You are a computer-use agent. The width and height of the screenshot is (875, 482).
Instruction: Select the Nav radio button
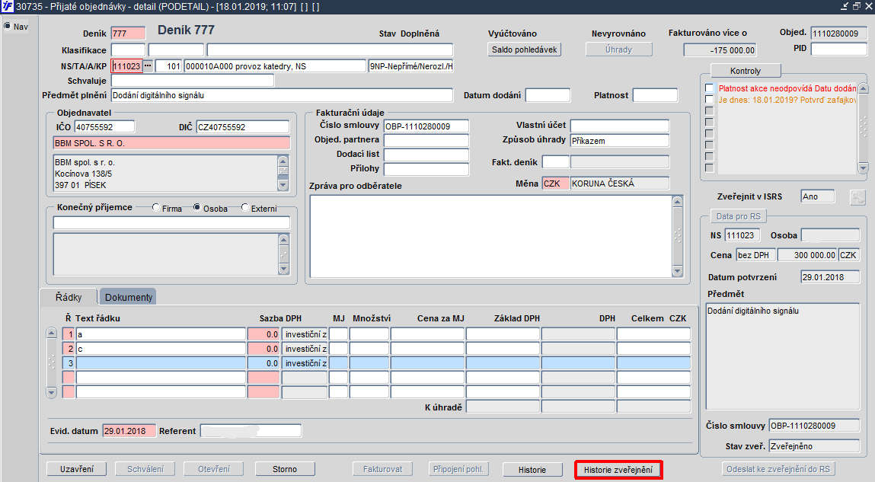point(8,26)
